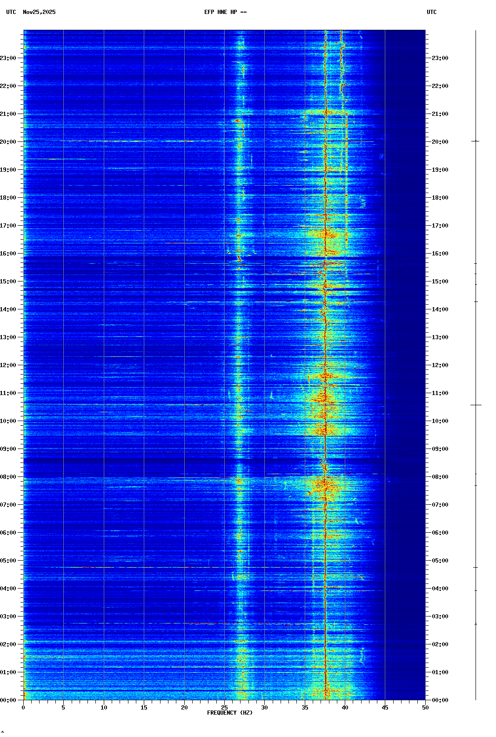
Task: Click the 20:00 label on the right axis
Action: tap(440, 142)
